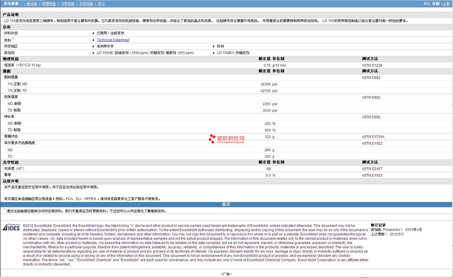Screen dimensions: 453x278
Task: Select the 光泽度 (45°) row label
Action: pyautogui.click(x=14, y=169)
